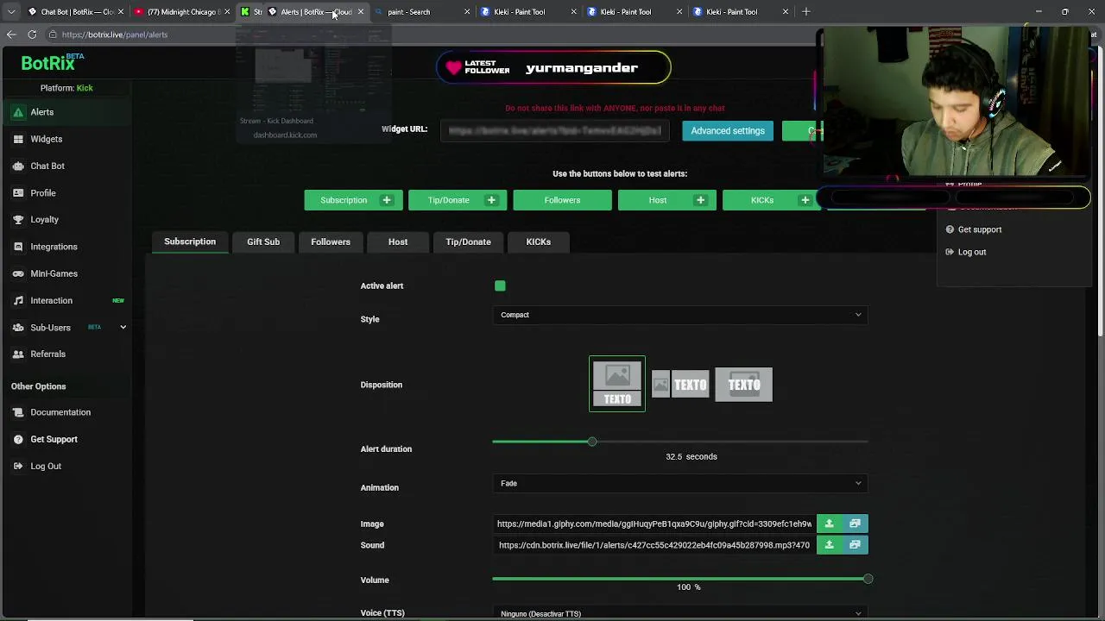Switch to the Subscription settings tab
The width and height of the screenshot is (1105, 621).
(190, 241)
